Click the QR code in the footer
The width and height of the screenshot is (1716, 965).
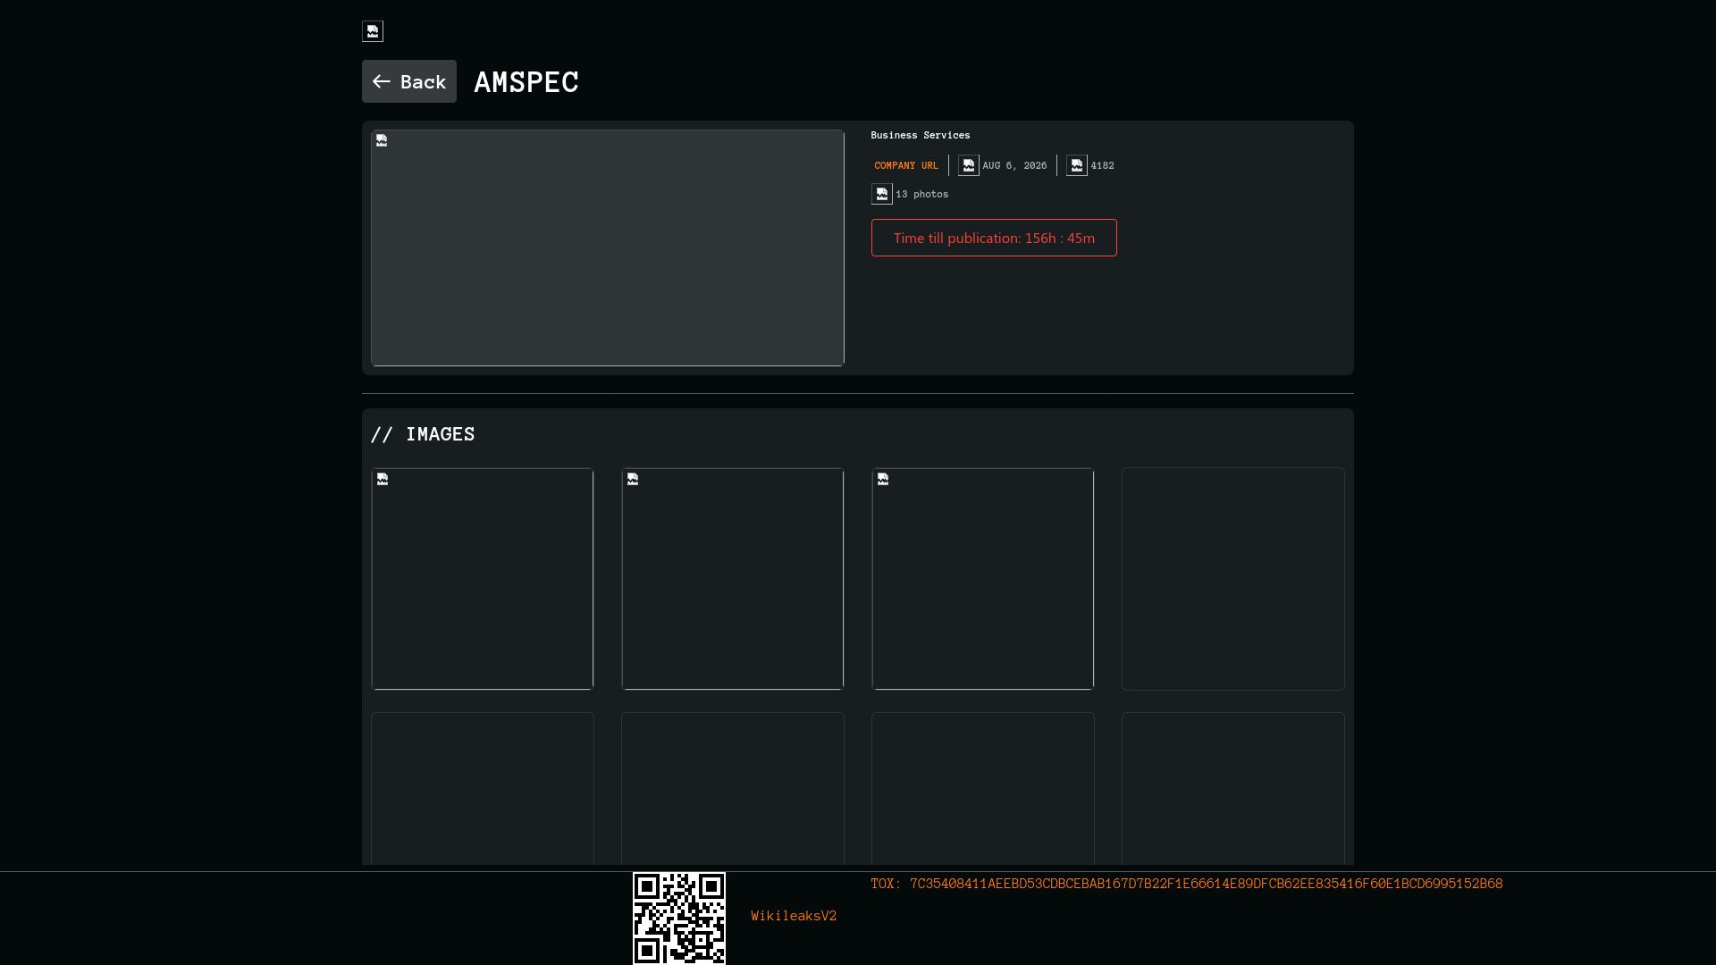[x=679, y=919]
